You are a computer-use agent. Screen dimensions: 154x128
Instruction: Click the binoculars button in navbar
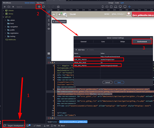tap(54, 14)
